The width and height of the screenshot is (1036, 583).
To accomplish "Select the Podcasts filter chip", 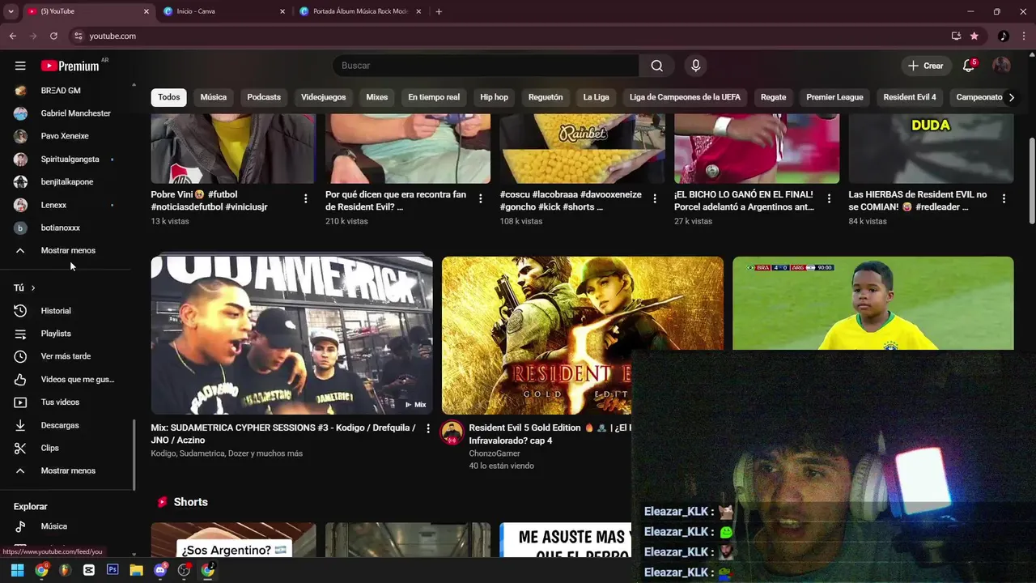I will [x=264, y=97].
